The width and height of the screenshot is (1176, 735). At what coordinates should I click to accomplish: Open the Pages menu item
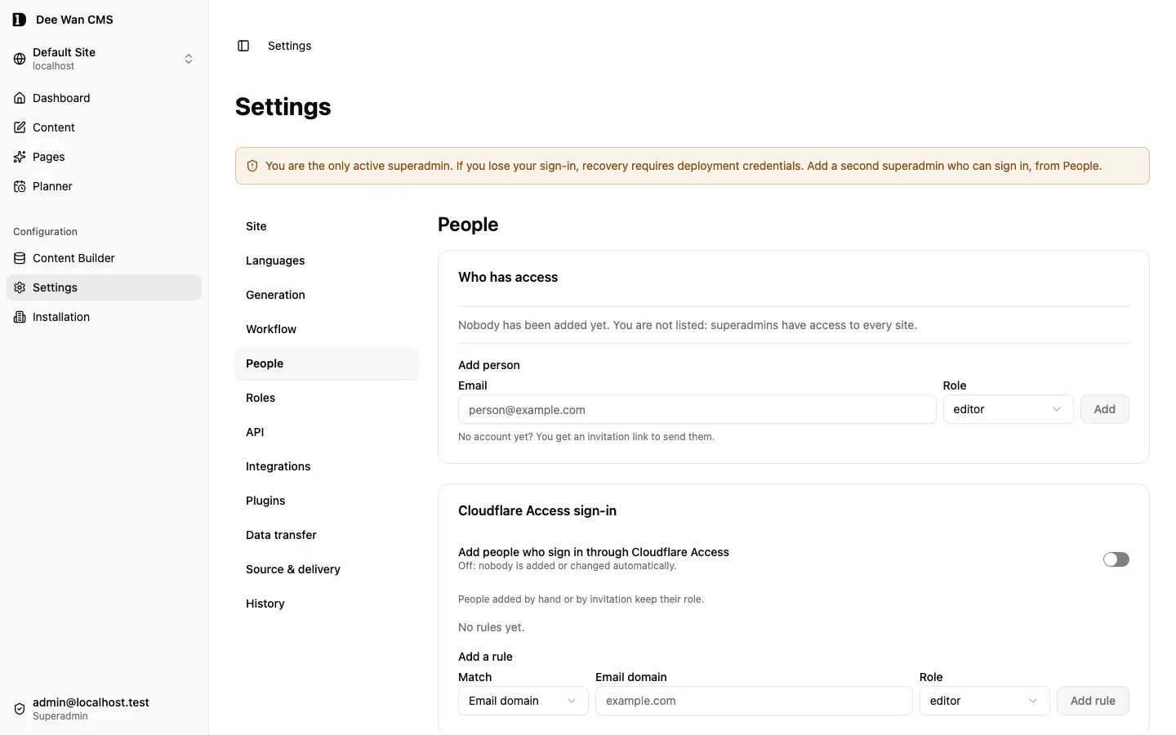[x=104, y=157]
